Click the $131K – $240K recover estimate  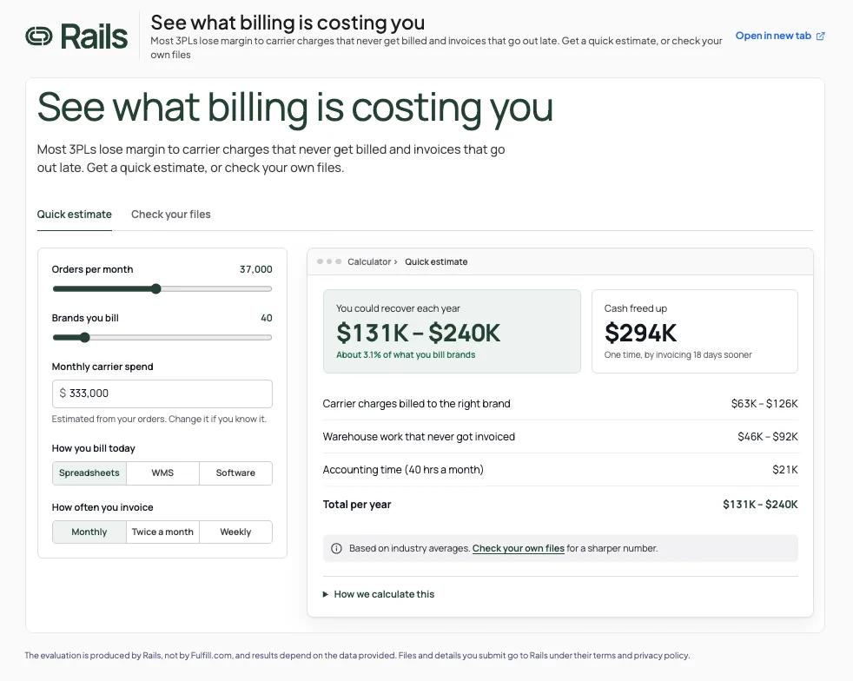click(x=419, y=333)
